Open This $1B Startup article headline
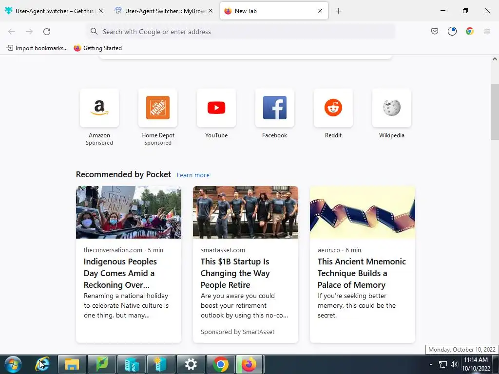This screenshot has height=374, width=499. click(x=235, y=273)
